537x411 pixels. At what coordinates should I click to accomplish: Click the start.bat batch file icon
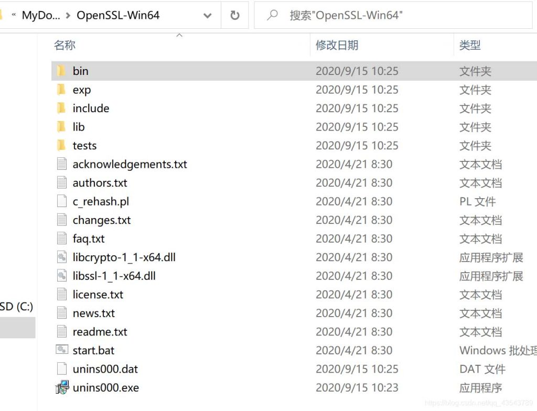coord(62,350)
